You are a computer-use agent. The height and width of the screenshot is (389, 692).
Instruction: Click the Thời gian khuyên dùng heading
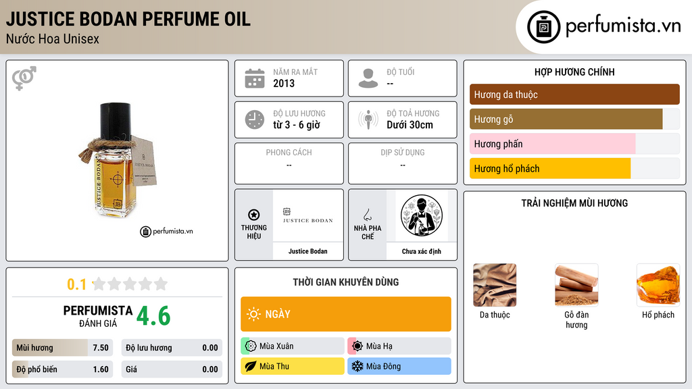(346, 282)
